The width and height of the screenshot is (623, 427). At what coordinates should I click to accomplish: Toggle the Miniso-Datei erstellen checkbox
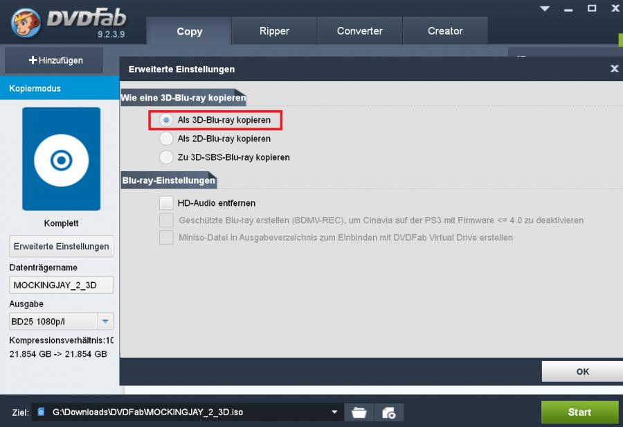click(x=166, y=238)
